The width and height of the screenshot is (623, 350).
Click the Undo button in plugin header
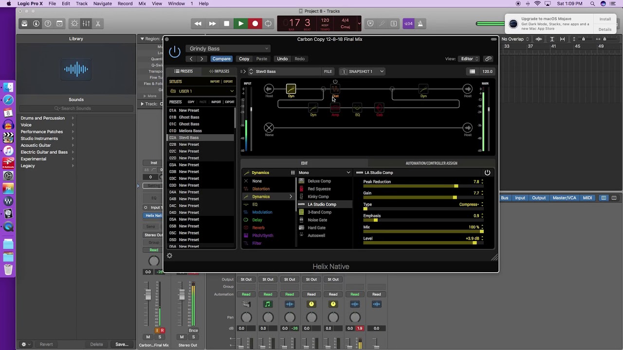(282, 59)
